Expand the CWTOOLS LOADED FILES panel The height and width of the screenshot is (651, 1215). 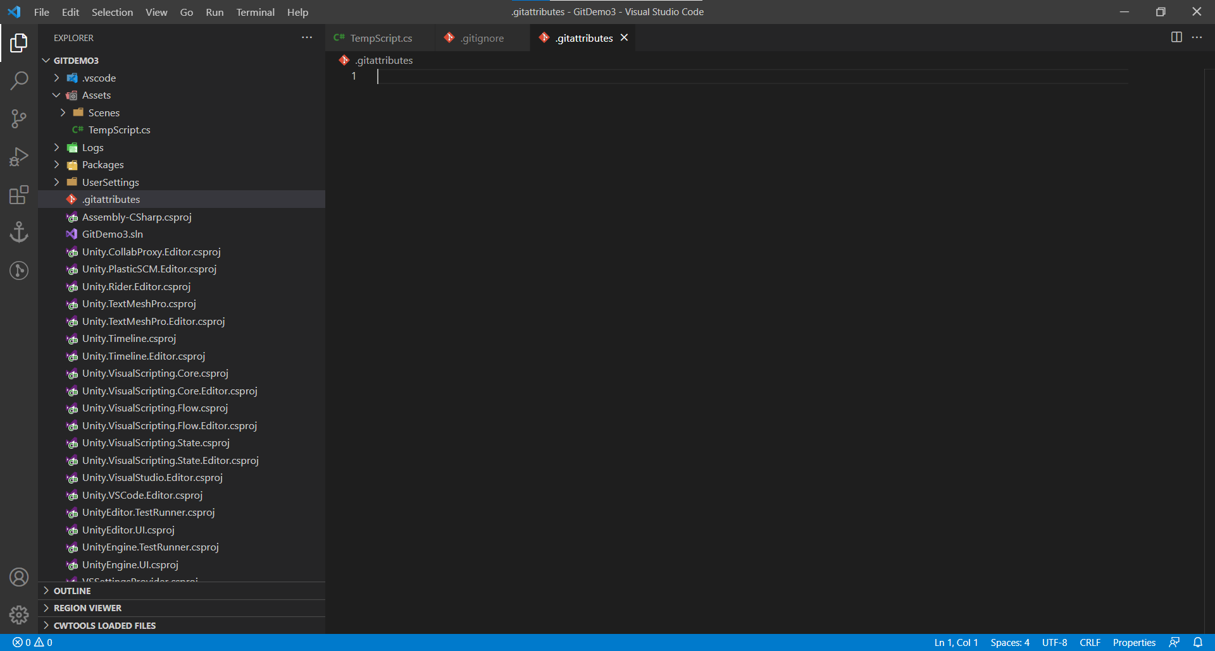[x=182, y=626]
